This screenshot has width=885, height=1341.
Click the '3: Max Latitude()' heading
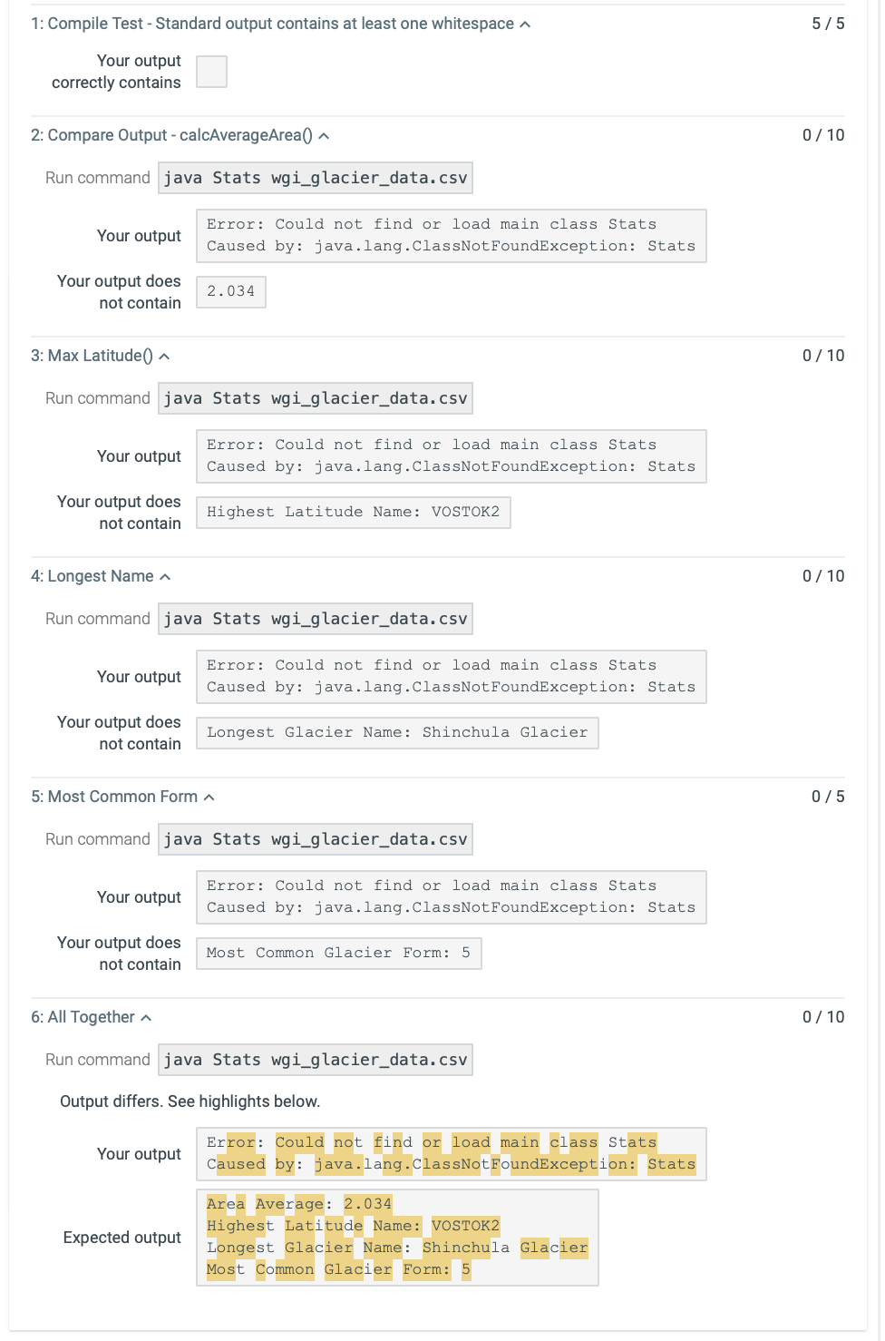[92, 356]
